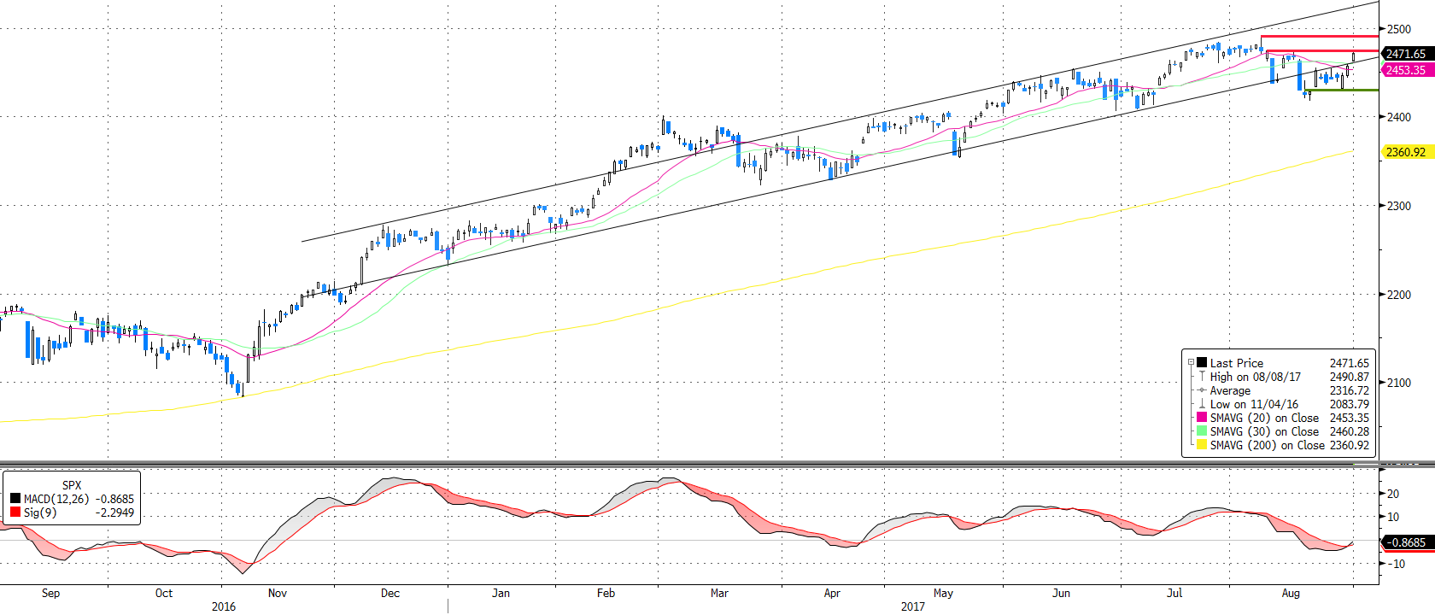Select 'High on 08/08/17' legend entry
The image size is (1435, 615).
tap(1255, 377)
